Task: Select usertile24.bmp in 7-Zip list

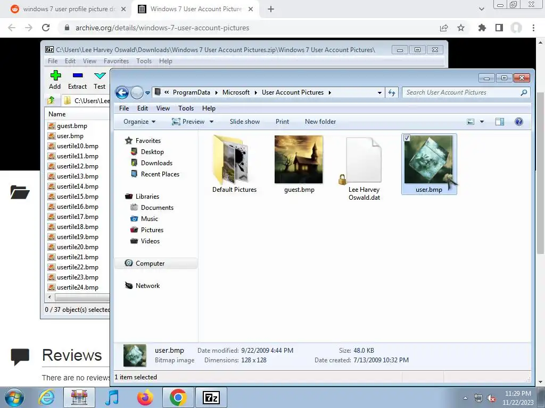Action: click(x=78, y=287)
